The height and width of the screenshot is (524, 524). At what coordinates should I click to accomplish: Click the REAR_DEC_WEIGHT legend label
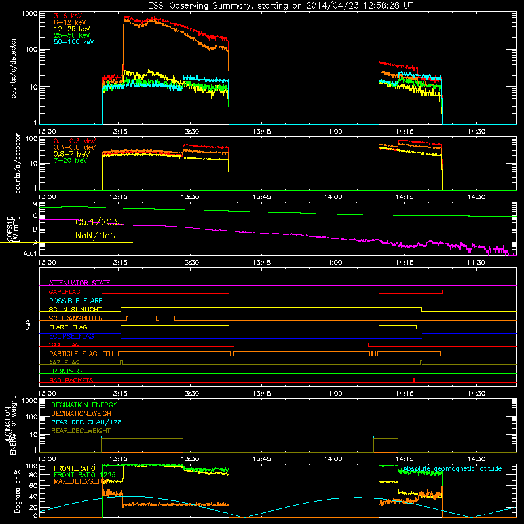81,431
